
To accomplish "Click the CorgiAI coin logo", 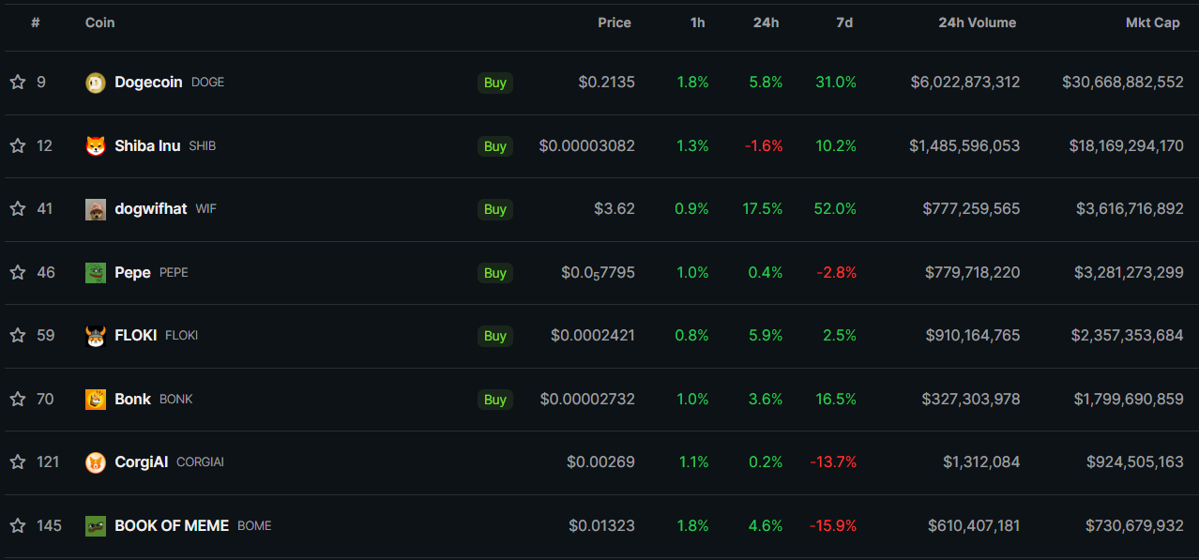I will [96, 462].
